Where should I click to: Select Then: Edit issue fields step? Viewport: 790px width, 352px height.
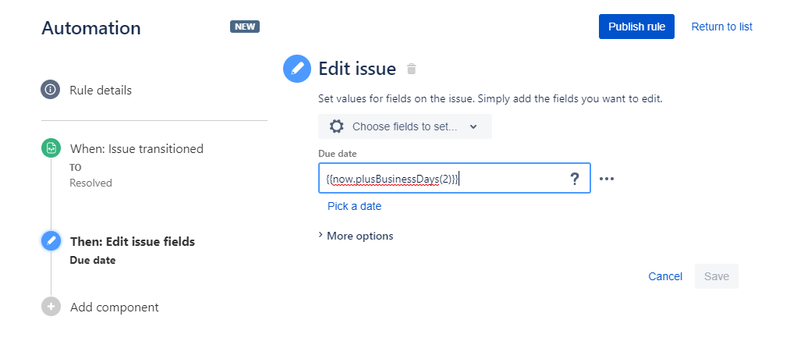pos(133,241)
